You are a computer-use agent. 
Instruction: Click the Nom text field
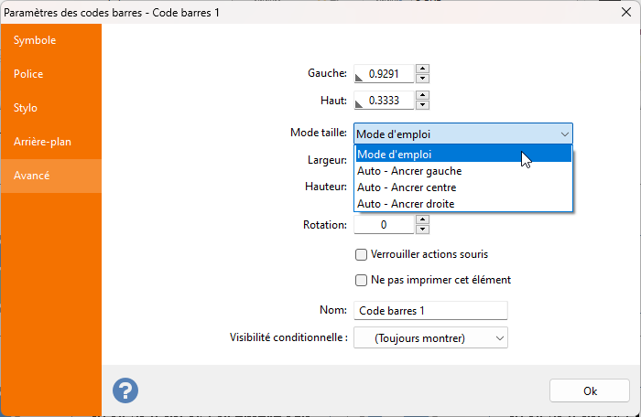[x=429, y=311]
